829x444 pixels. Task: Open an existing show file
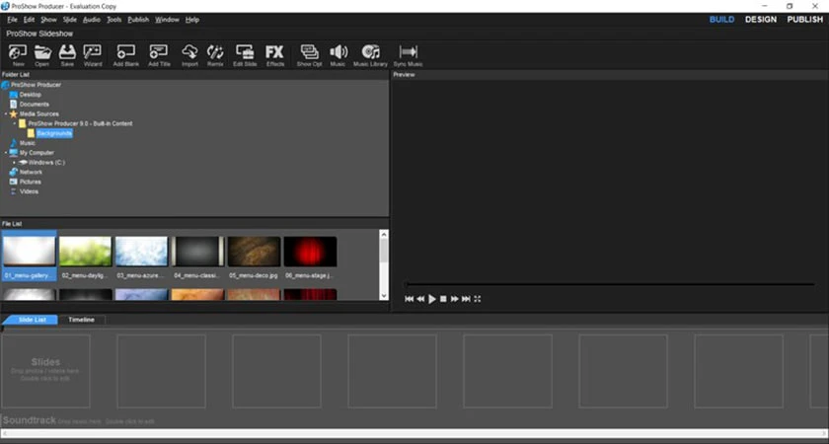tap(42, 55)
